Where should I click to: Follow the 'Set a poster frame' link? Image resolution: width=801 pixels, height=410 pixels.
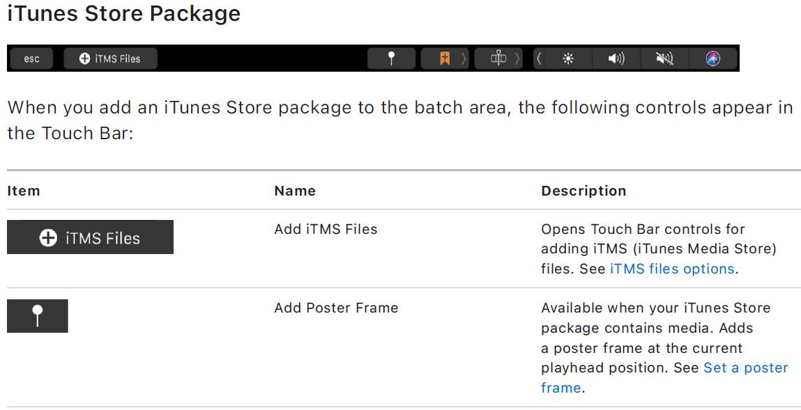pyautogui.click(x=745, y=368)
